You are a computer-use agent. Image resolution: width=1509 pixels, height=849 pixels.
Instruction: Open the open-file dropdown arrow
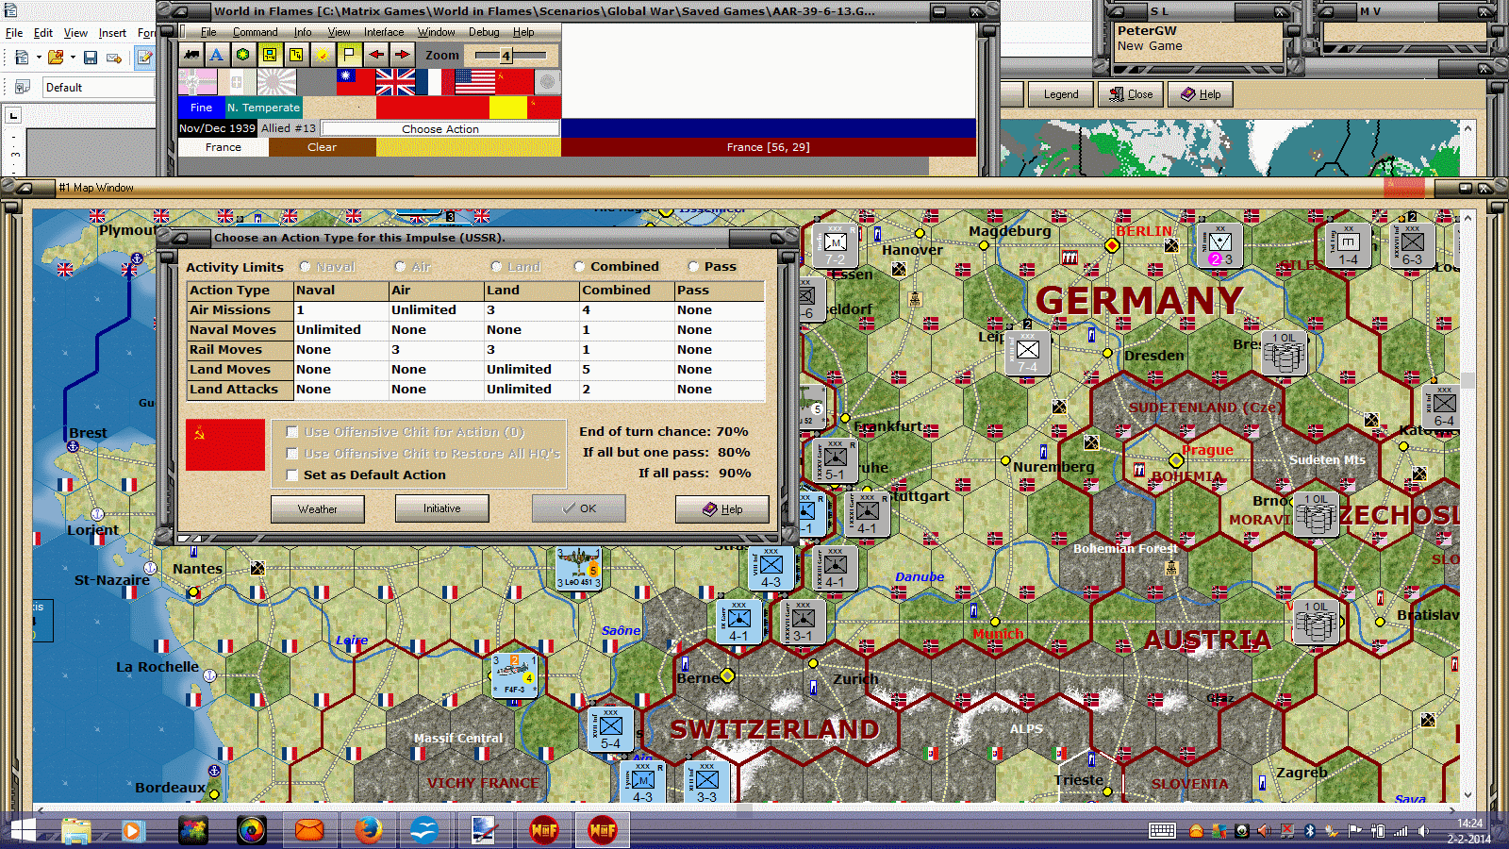point(73,58)
